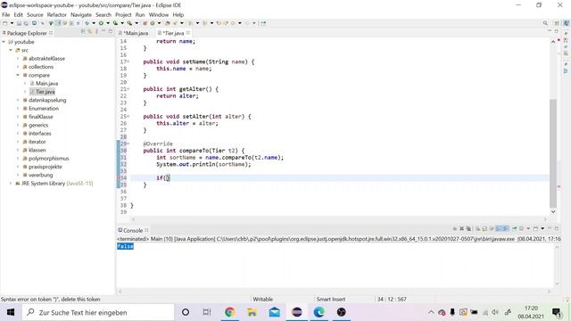
Task: Click the Save icon in the toolbar
Action: pos(19,23)
